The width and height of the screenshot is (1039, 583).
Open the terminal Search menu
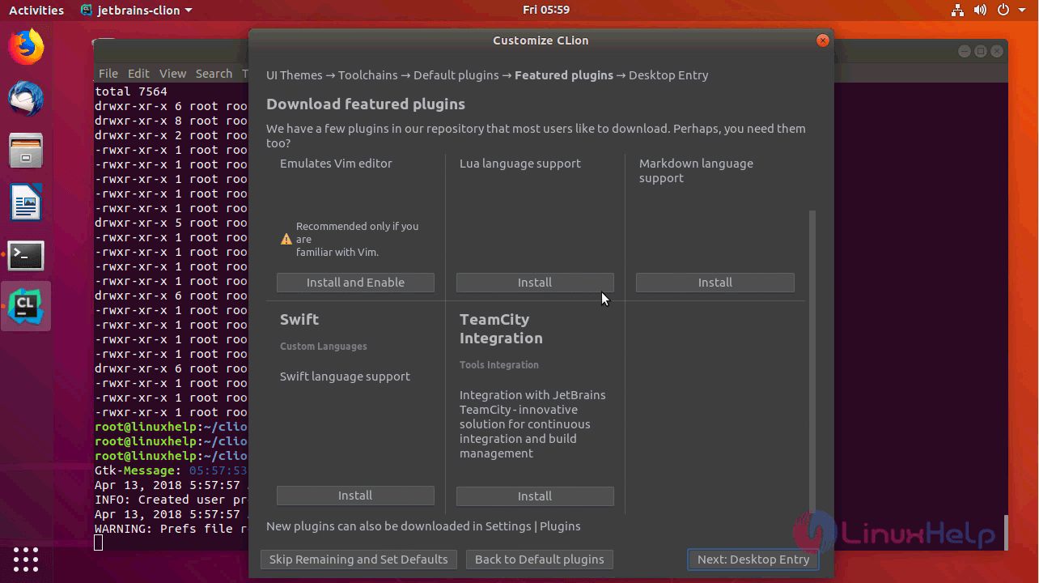point(214,74)
